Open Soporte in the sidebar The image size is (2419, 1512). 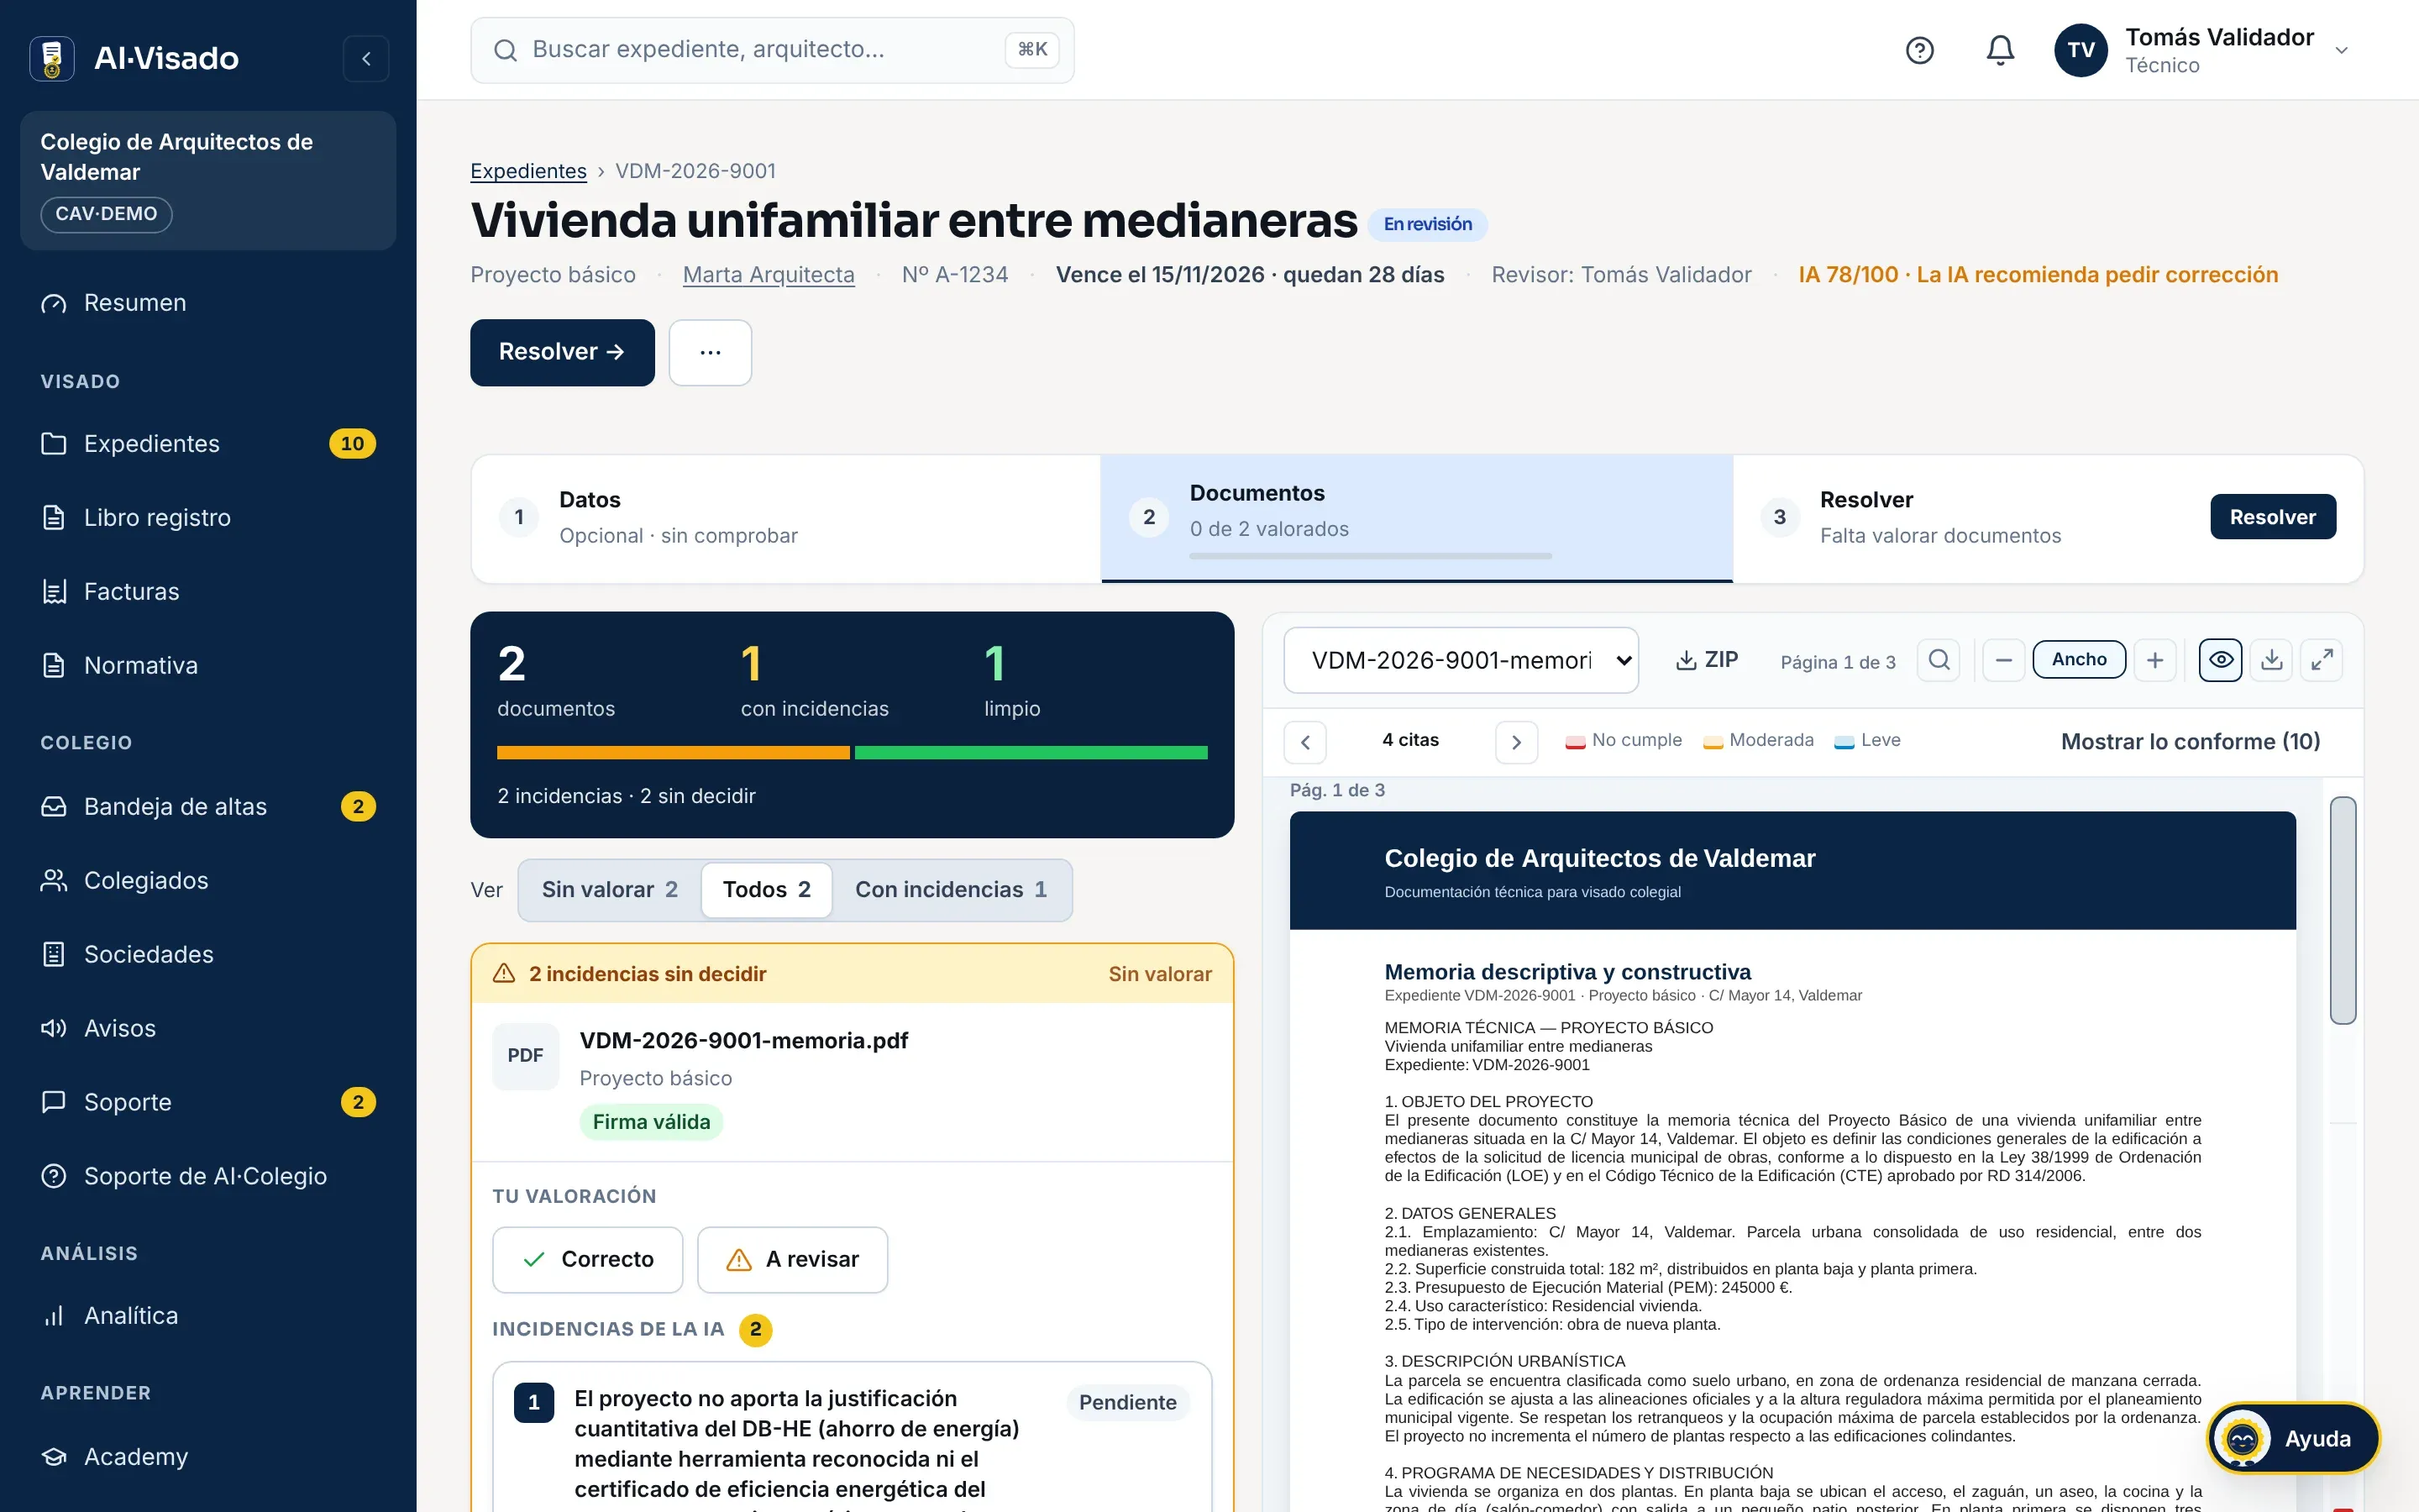click(208, 1103)
